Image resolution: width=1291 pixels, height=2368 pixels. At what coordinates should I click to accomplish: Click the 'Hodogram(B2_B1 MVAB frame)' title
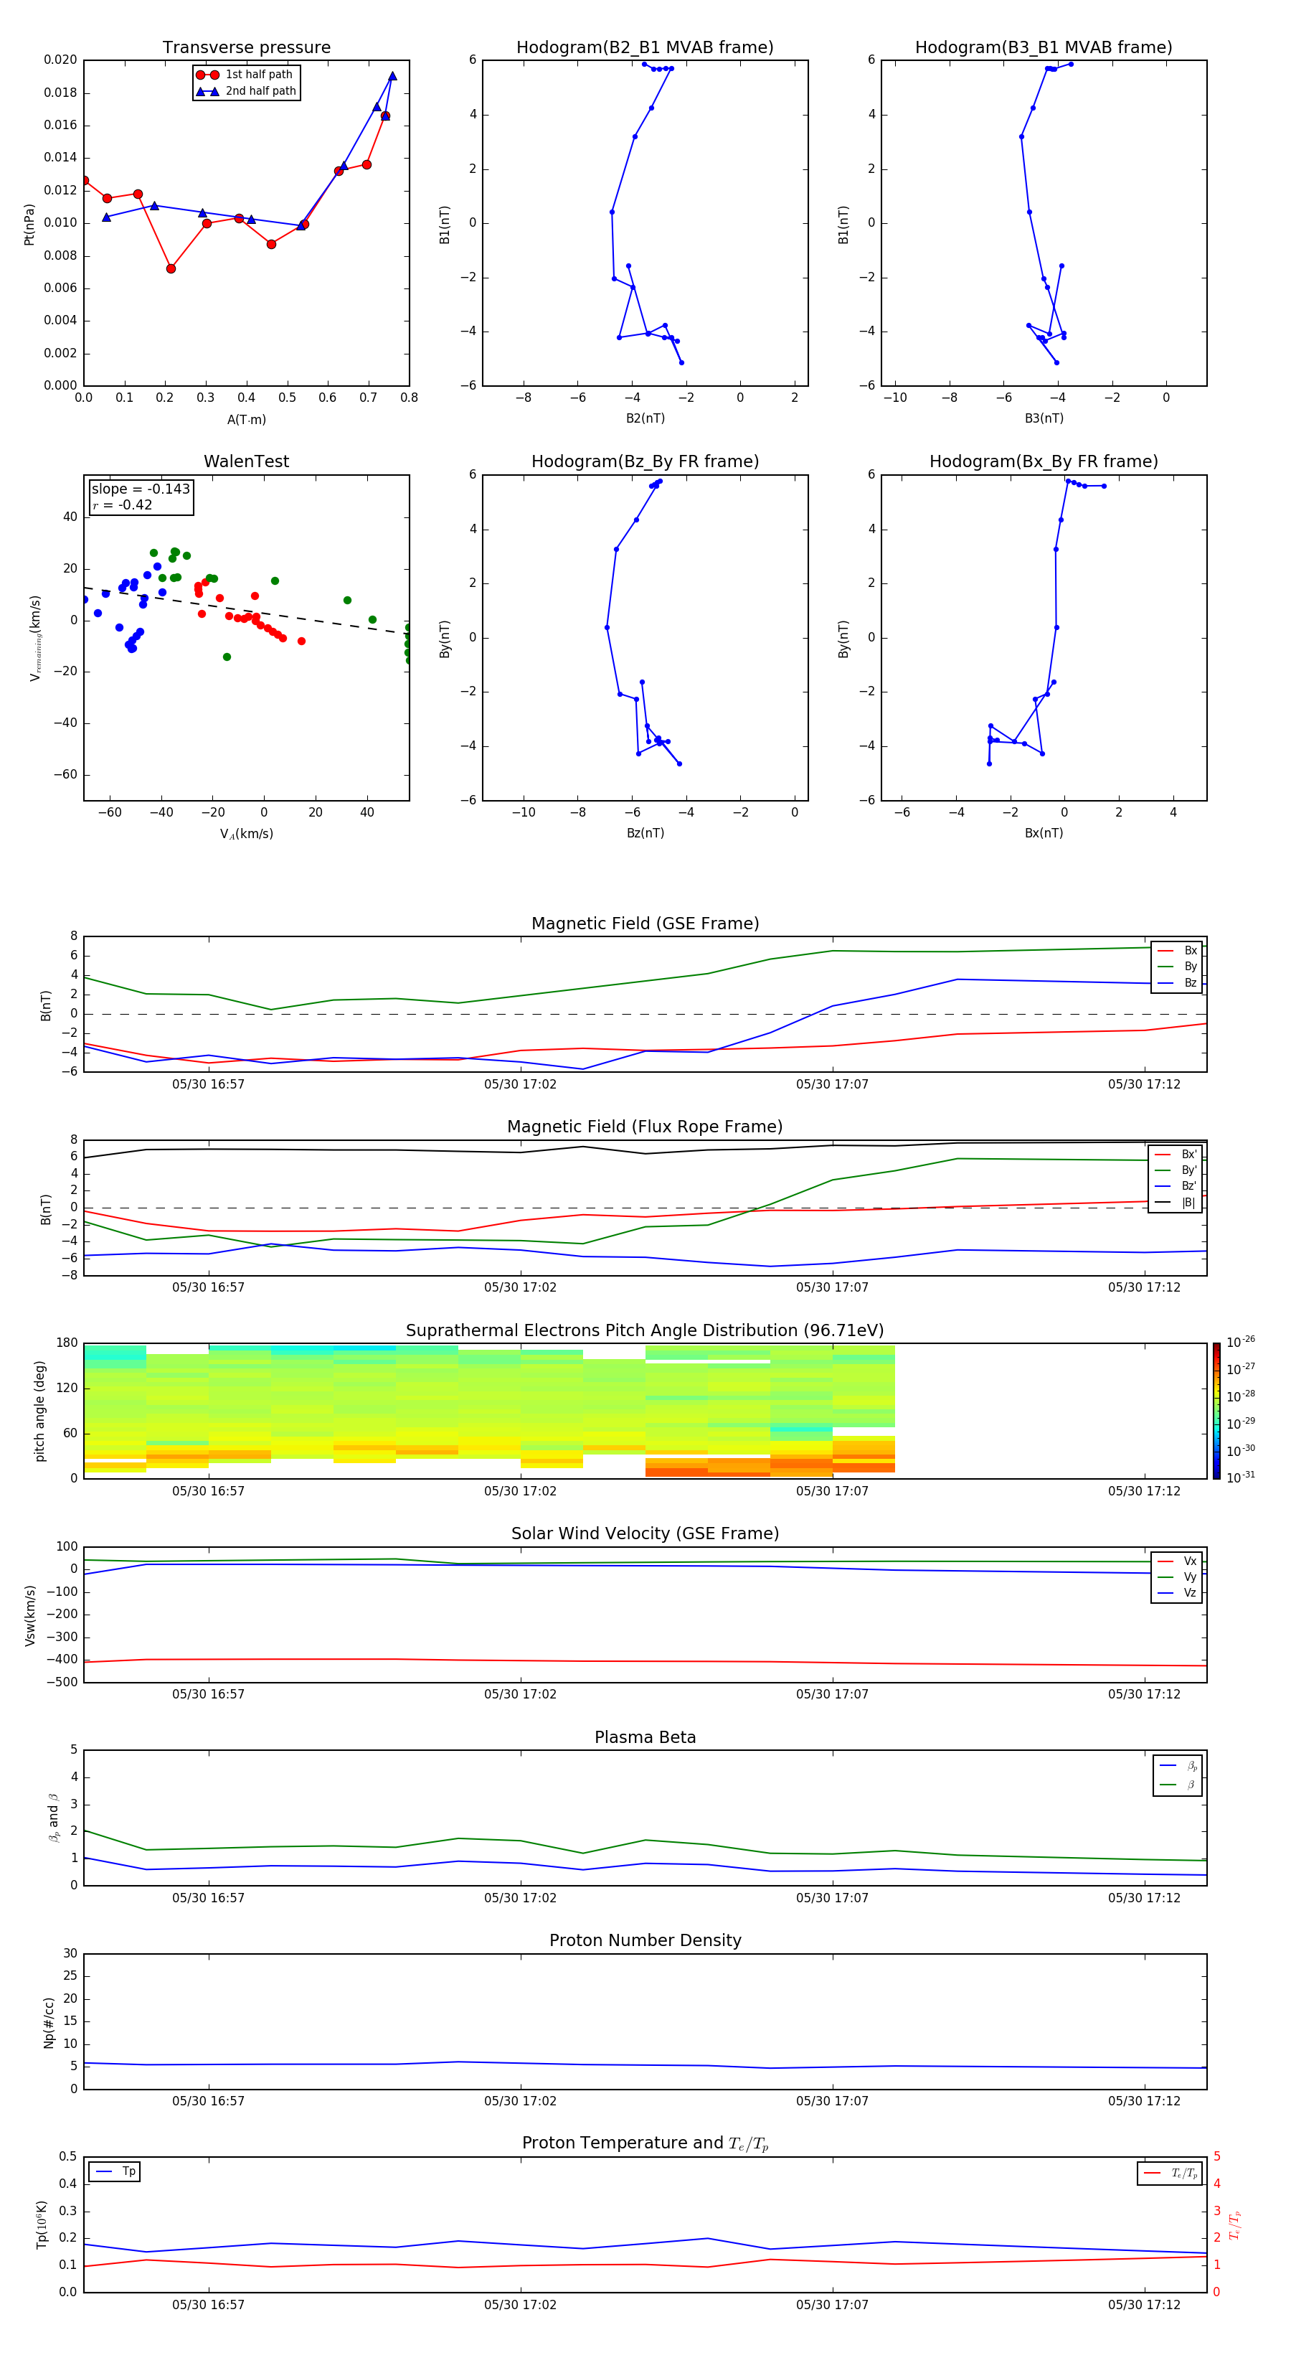[x=645, y=48]
